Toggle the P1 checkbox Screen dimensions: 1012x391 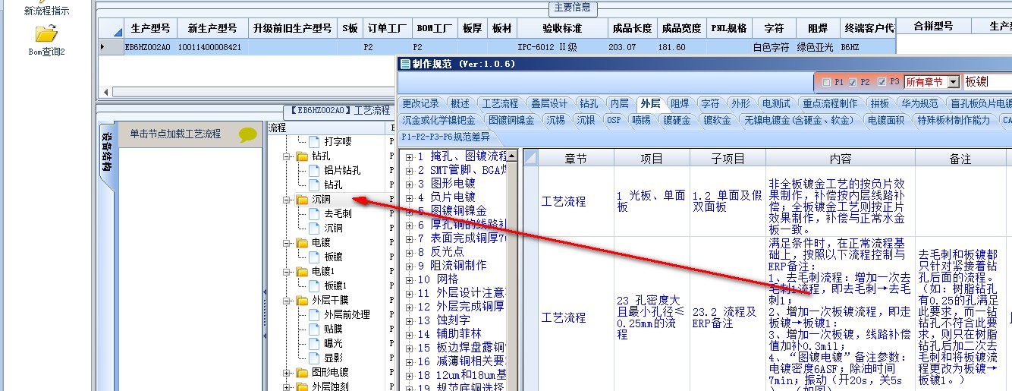click(826, 82)
